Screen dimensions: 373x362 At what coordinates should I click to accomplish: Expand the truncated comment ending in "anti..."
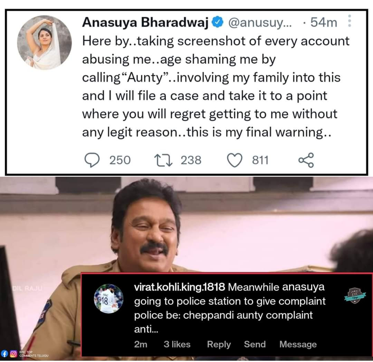[146, 330]
